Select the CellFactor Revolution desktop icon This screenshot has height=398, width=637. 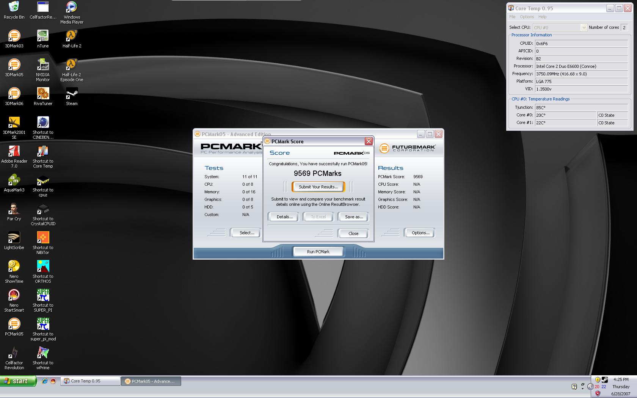coord(14,358)
